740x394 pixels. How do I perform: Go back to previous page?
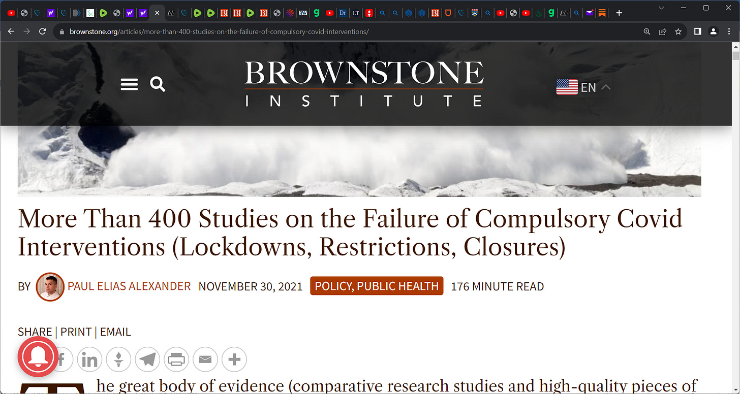11,31
